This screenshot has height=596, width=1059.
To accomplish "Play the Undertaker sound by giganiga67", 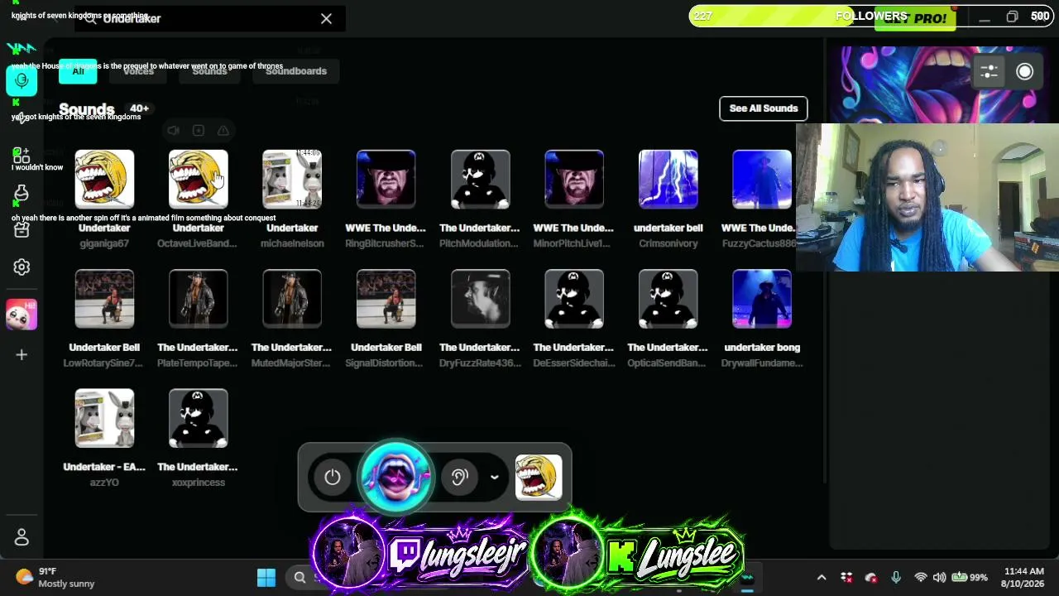I will 104,180.
